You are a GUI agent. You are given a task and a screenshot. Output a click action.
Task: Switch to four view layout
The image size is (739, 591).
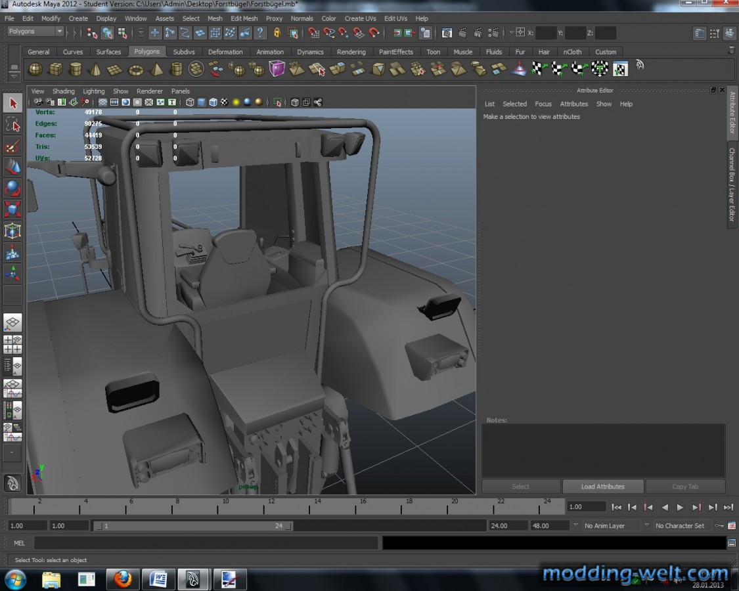[12, 345]
